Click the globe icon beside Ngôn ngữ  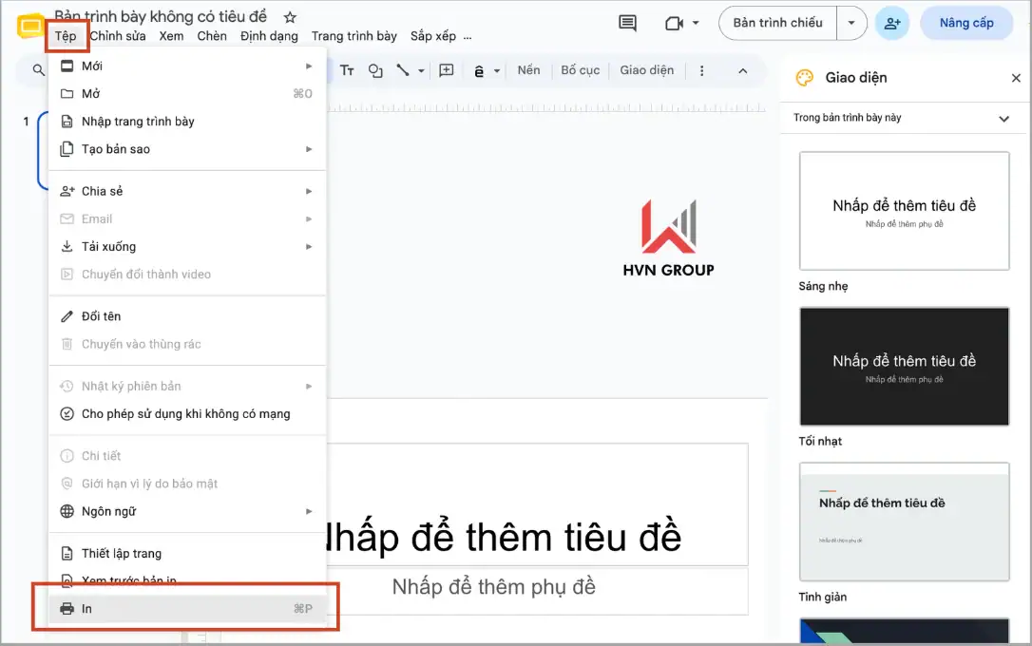tap(67, 511)
